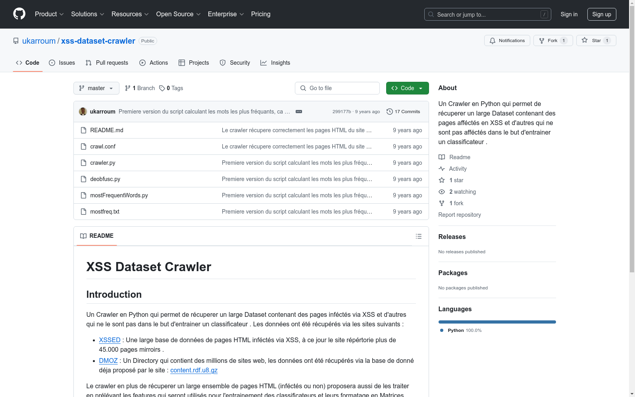The width and height of the screenshot is (635, 397).
Task: Expand the Enterprise menu
Action: click(x=226, y=14)
